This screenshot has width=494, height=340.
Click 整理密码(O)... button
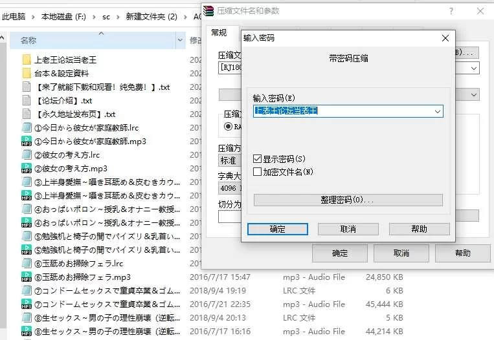tap(348, 200)
